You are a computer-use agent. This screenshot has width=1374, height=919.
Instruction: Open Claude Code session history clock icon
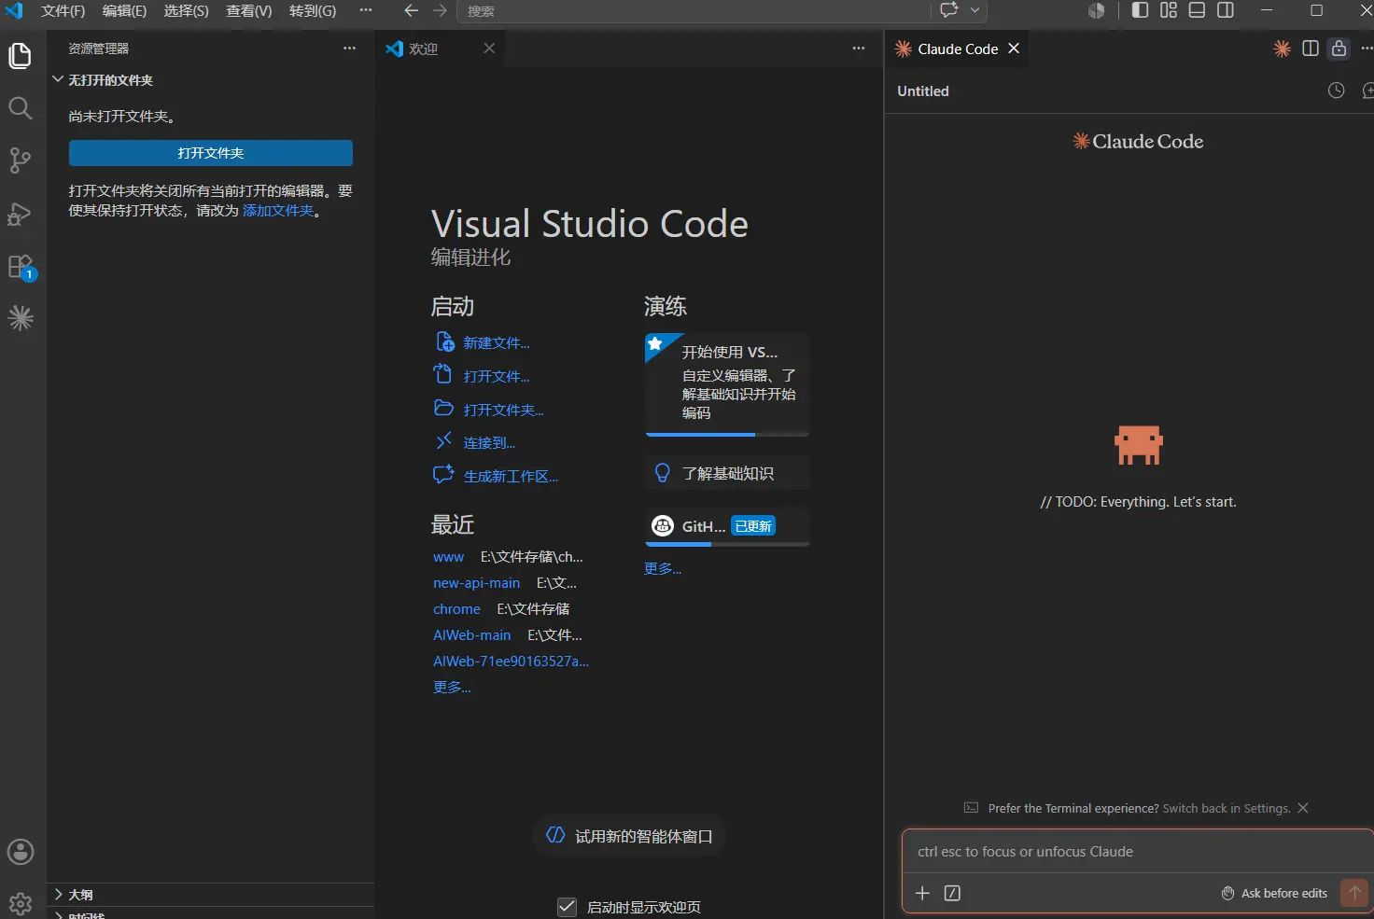pyautogui.click(x=1337, y=91)
